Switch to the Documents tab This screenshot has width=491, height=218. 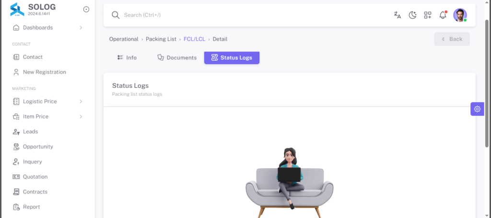177,58
